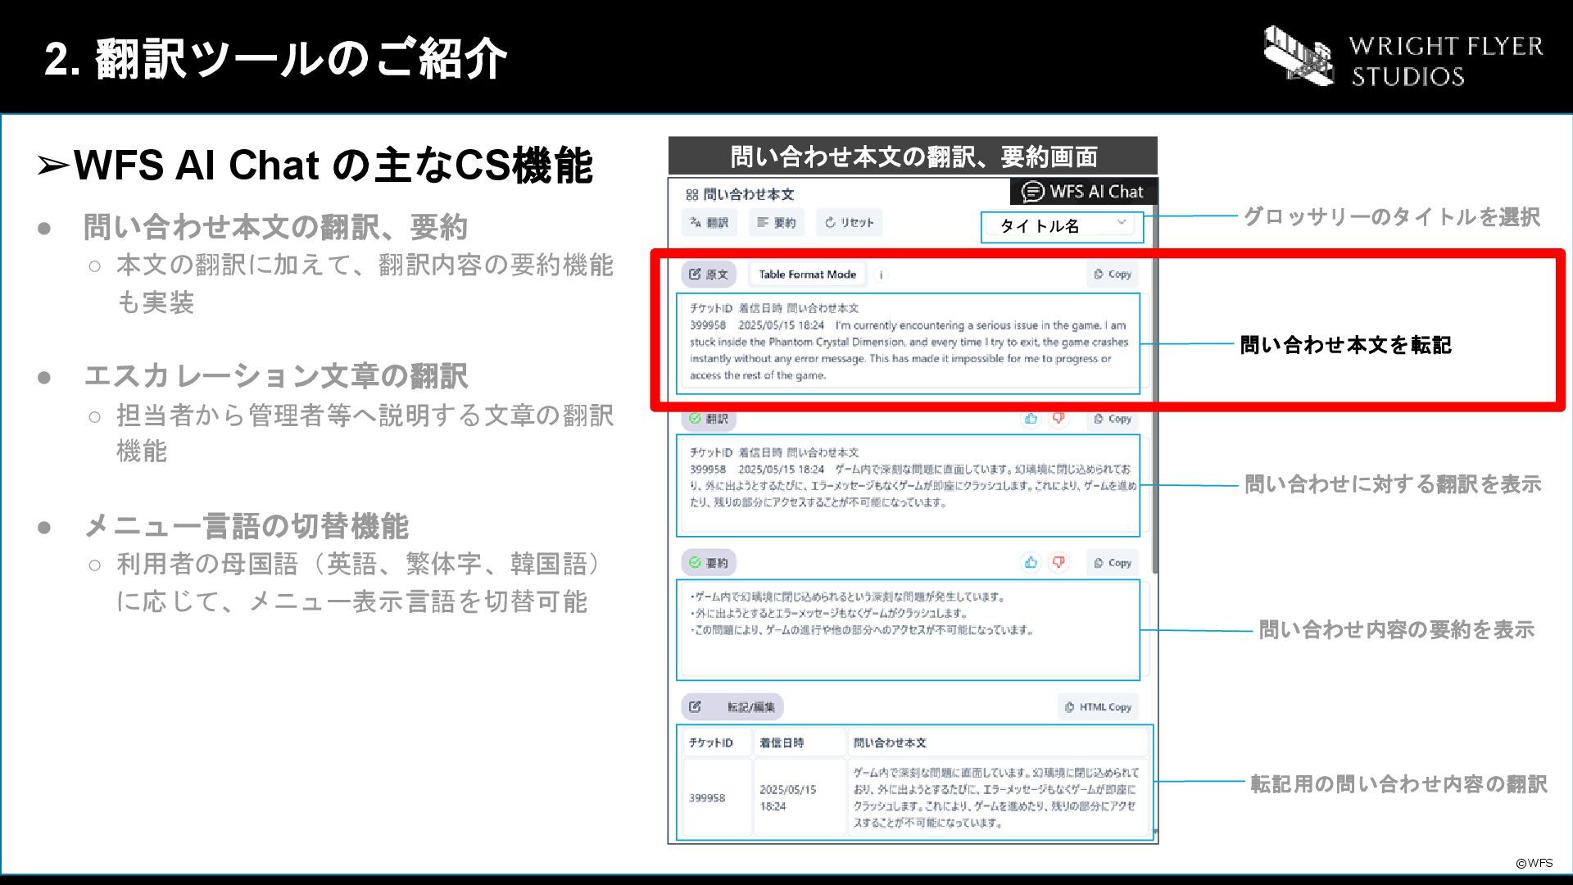Click into the English original inquiry text box
Screen dimensions: 1573x885
(908, 343)
